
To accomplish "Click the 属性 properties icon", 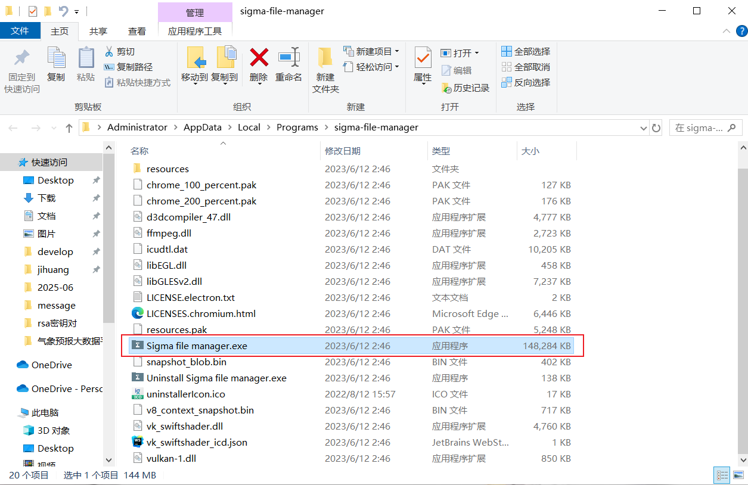I will click(x=423, y=58).
